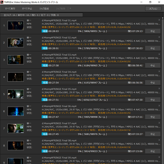Click TMPGEnc app icon in title bar
The height and width of the screenshot is (164, 164).
2,2
